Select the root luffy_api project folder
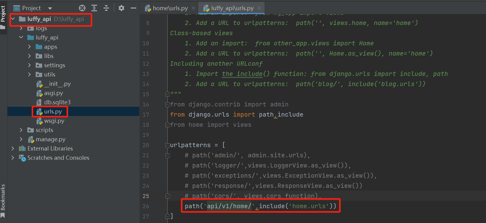 click(39, 19)
